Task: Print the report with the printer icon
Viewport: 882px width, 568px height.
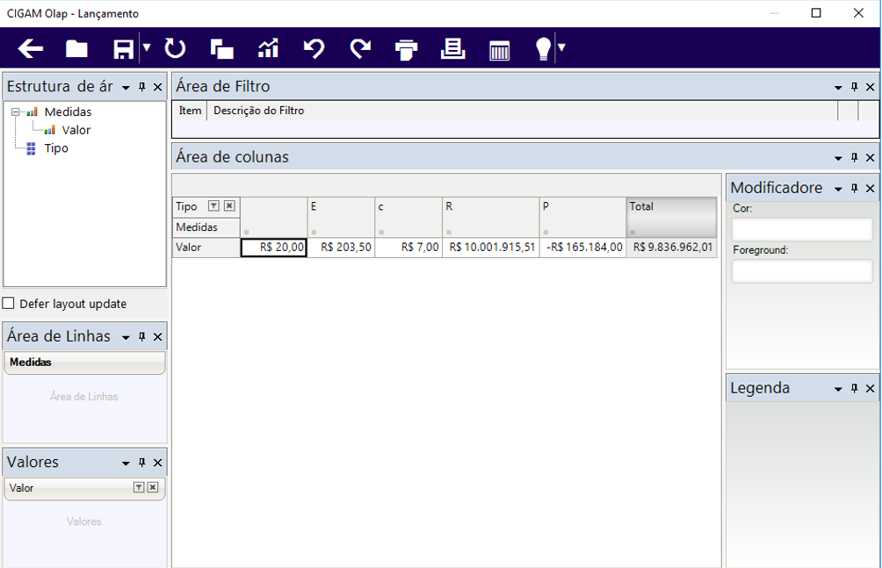Action: 406,49
